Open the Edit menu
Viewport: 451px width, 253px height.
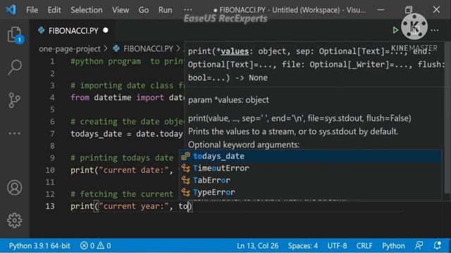click(54, 10)
